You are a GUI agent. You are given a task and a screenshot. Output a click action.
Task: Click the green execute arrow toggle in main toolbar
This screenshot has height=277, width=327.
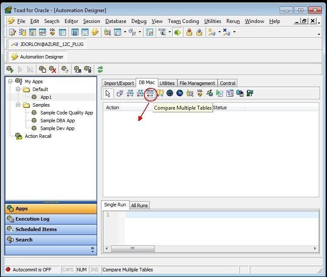177,32
